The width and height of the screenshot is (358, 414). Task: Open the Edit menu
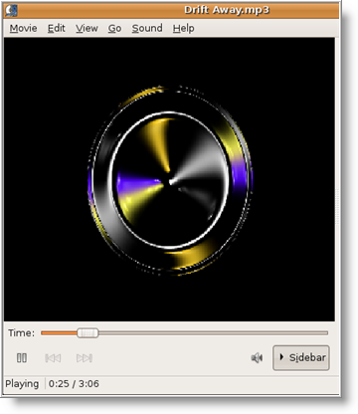57,29
